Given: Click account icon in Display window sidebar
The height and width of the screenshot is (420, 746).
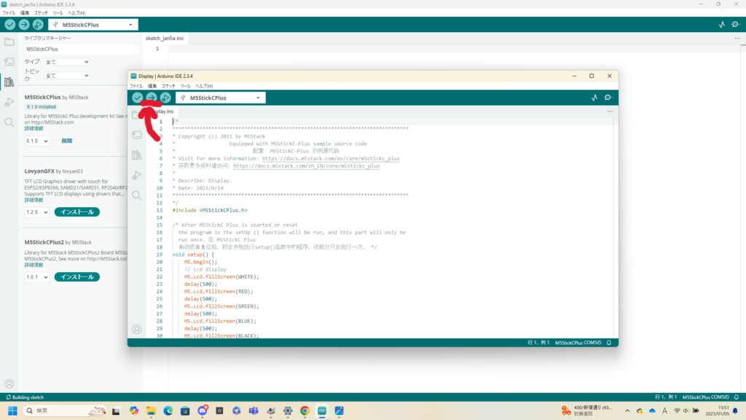Looking at the screenshot, I should [x=136, y=330].
